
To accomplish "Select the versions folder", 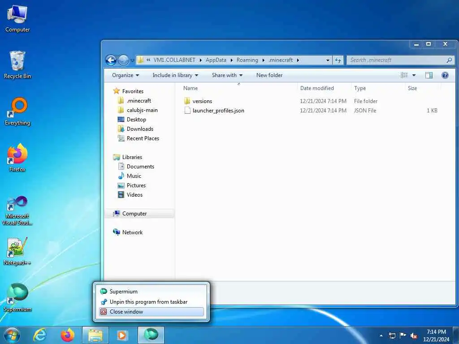I will [202, 101].
